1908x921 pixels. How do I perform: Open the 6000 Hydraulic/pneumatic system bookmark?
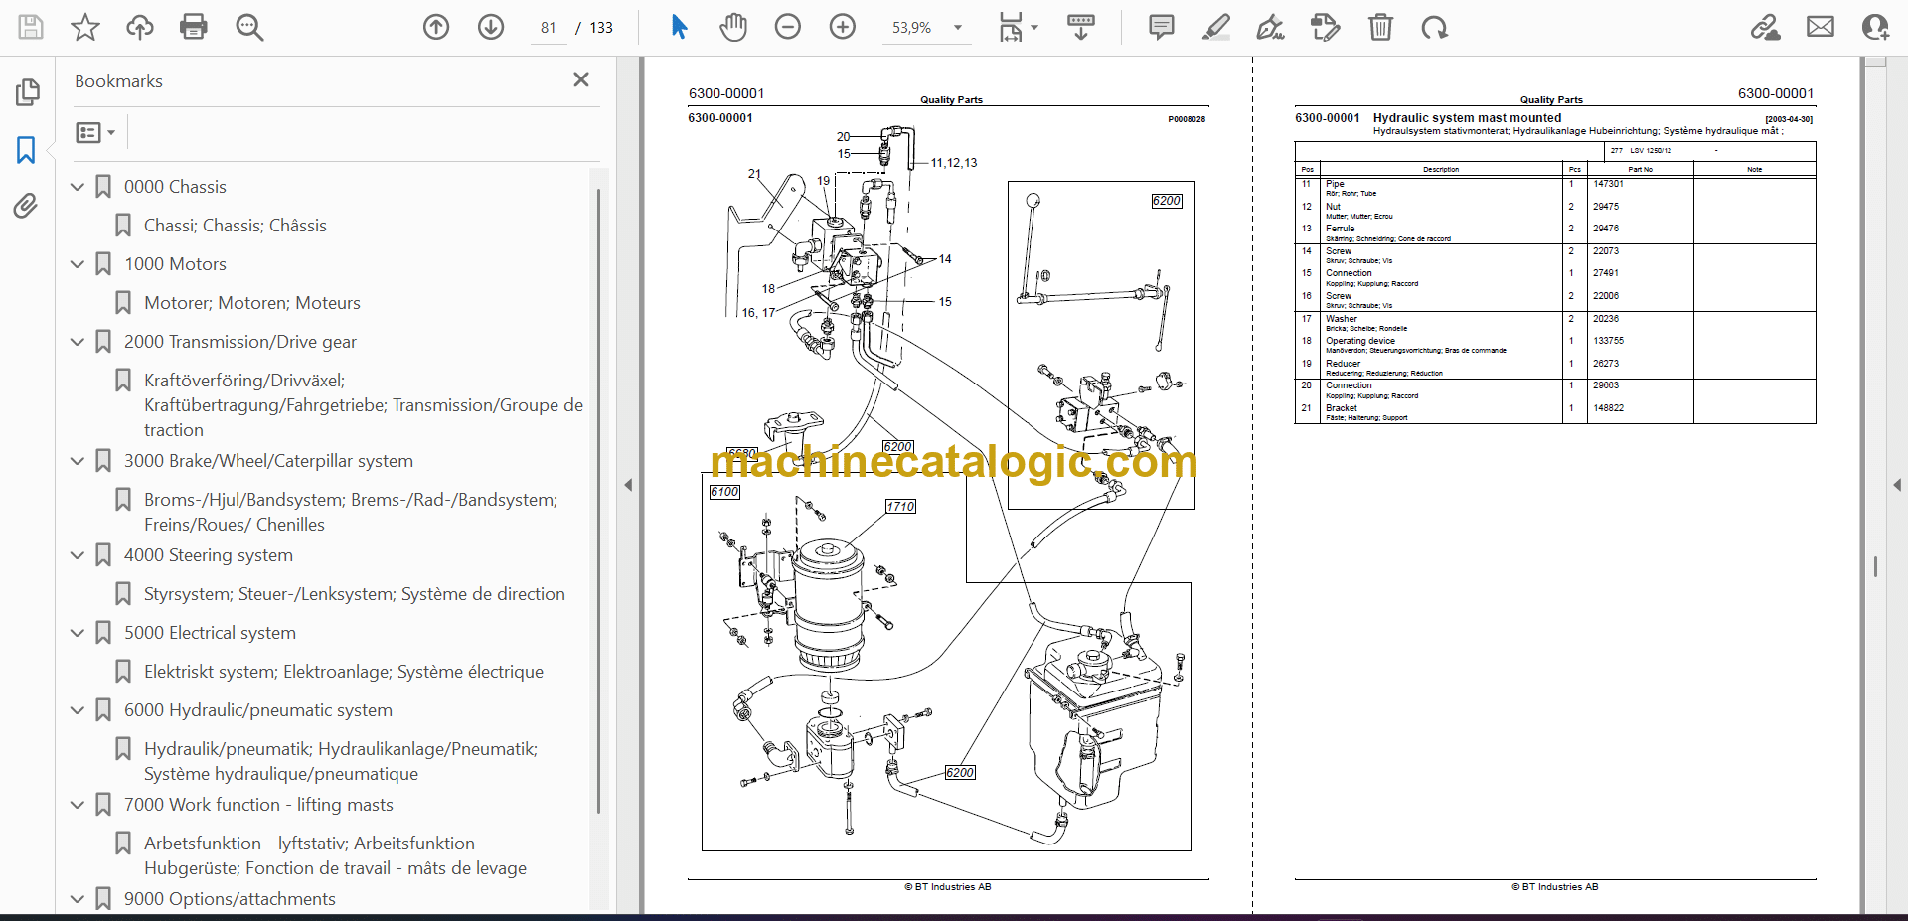[x=258, y=710]
